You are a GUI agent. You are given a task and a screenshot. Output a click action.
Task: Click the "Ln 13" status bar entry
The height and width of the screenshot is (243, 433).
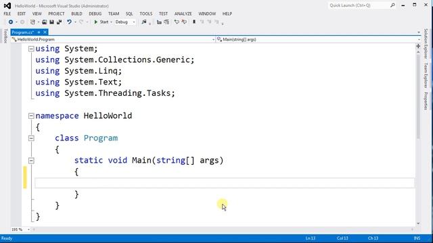click(311, 238)
